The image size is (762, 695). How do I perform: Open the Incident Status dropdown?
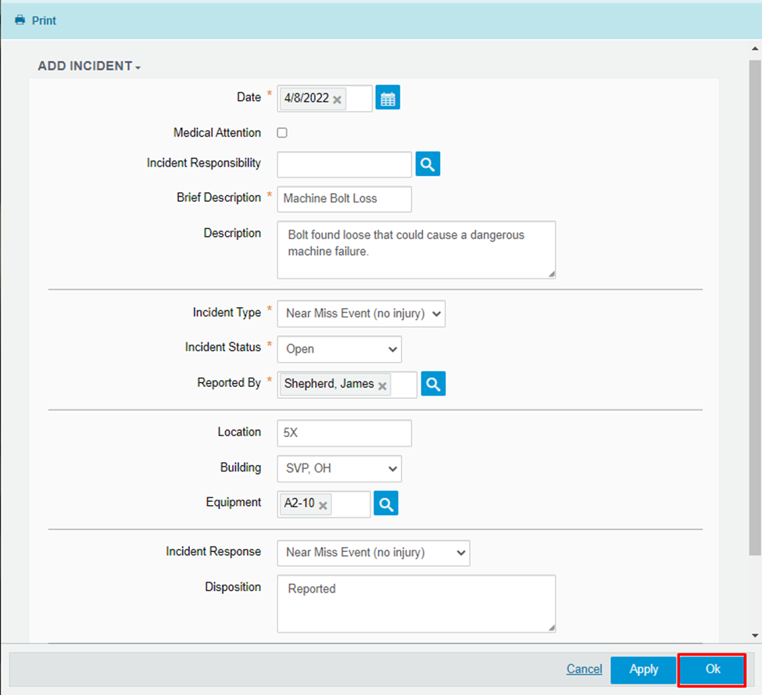tap(339, 349)
